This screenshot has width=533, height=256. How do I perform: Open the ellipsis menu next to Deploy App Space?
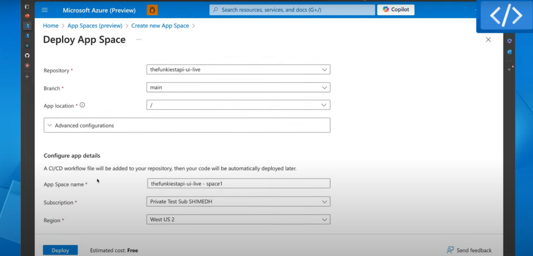[x=139, y=39]
